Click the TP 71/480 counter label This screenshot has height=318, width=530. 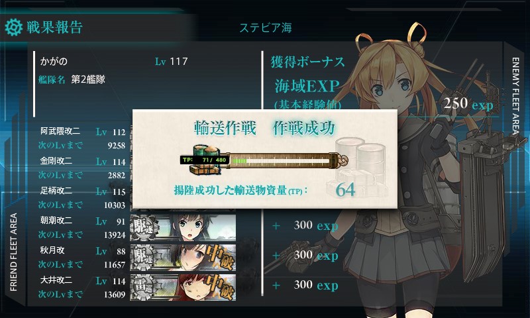pos(205,160)
